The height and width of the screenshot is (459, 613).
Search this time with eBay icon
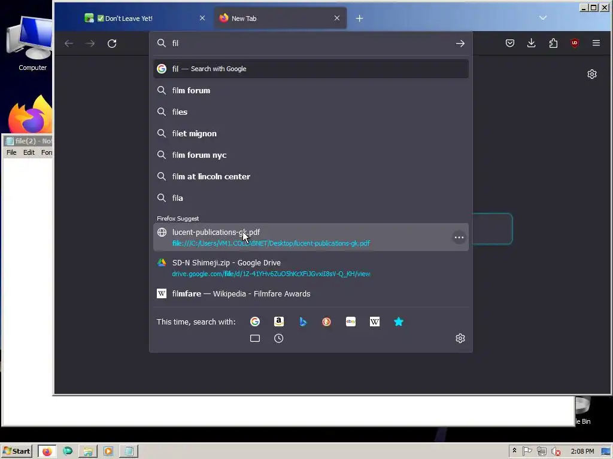(351, 322)
